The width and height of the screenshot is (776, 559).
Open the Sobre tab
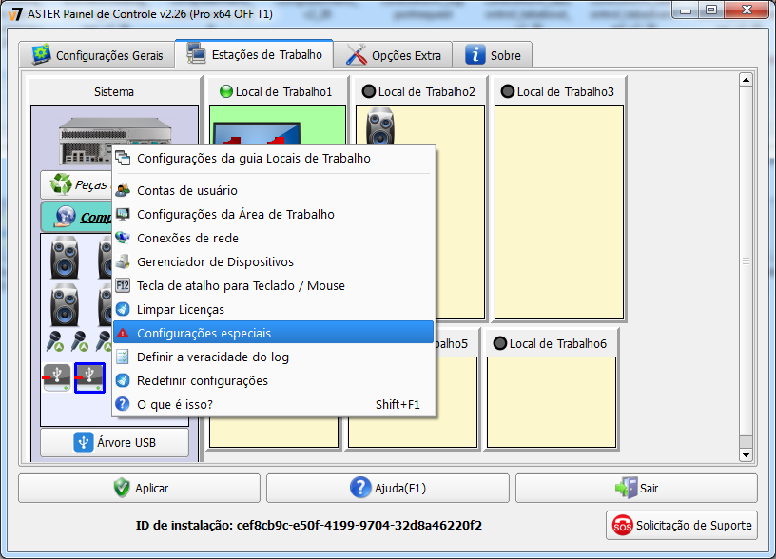pyautogui.click(x=493, y=55)
